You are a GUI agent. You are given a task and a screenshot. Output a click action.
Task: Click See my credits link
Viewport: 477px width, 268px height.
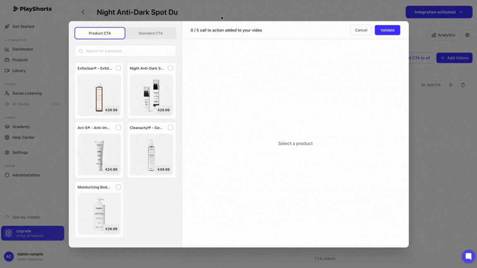[26, 217]
